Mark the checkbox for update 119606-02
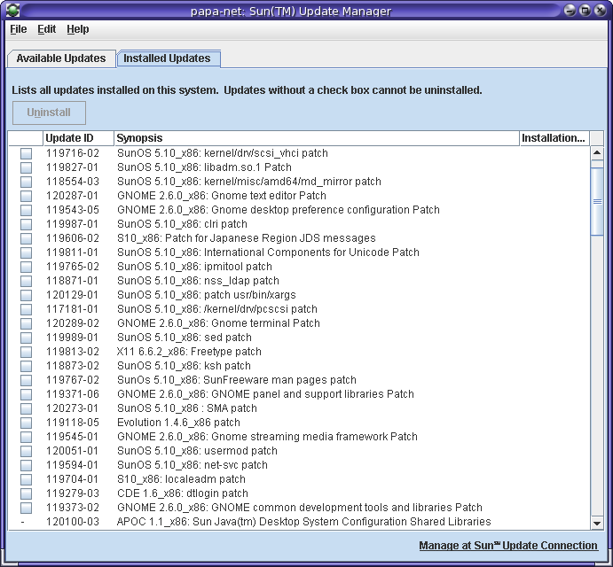 point(27,238)
